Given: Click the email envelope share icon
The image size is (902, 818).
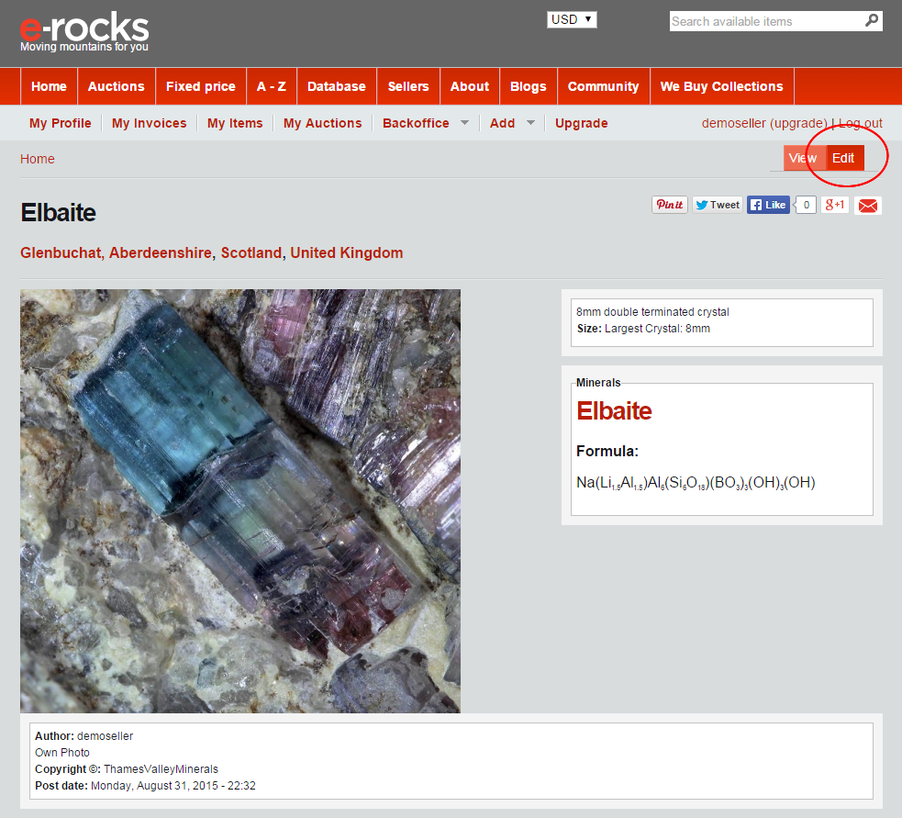Looking at the screenshot, I should click(x=868, y=206).
